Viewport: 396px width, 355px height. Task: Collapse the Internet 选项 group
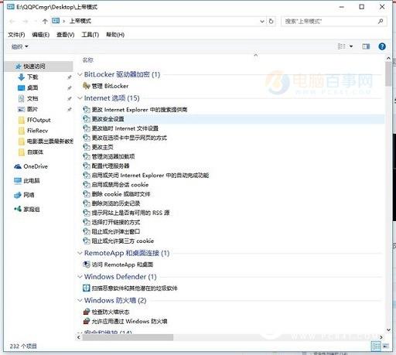(x=80, y=98)
